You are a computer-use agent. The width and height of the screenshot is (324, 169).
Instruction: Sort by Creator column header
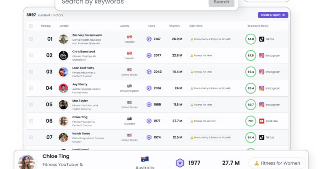click(x=64, y=26)
